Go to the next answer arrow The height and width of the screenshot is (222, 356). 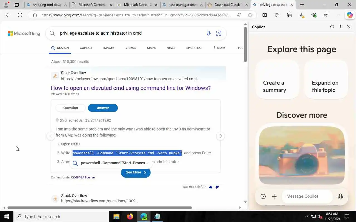pos(221,136)
